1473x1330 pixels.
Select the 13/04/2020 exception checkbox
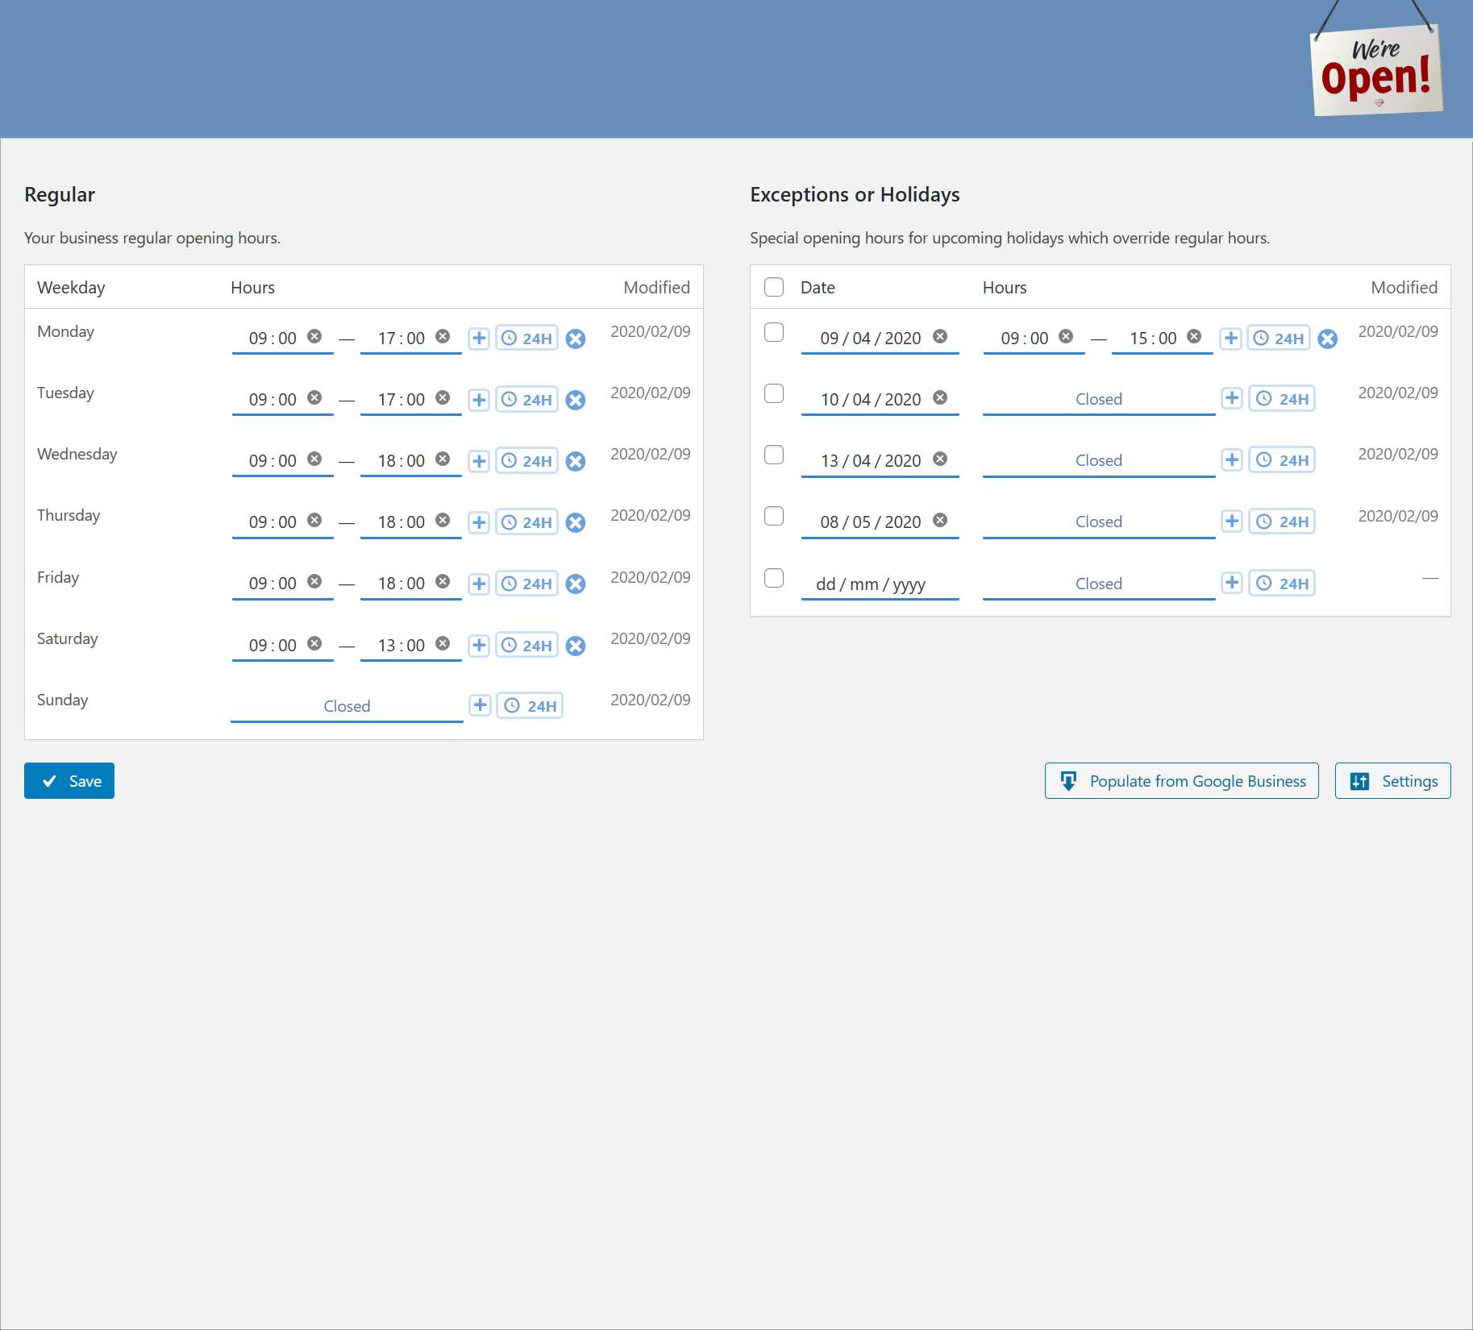pos(774,455)
